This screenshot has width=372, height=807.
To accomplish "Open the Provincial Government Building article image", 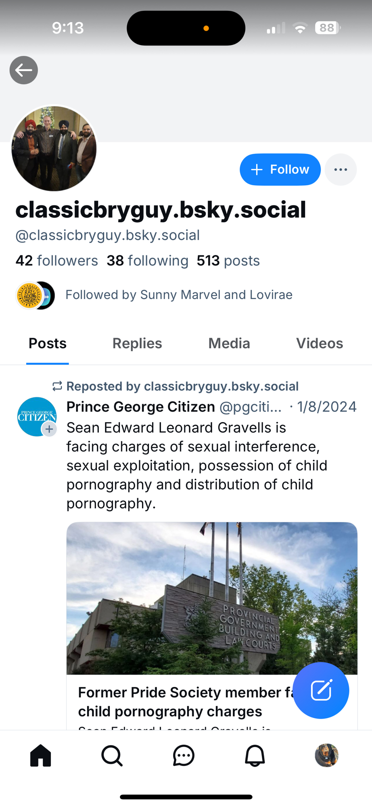I will 212,598.
